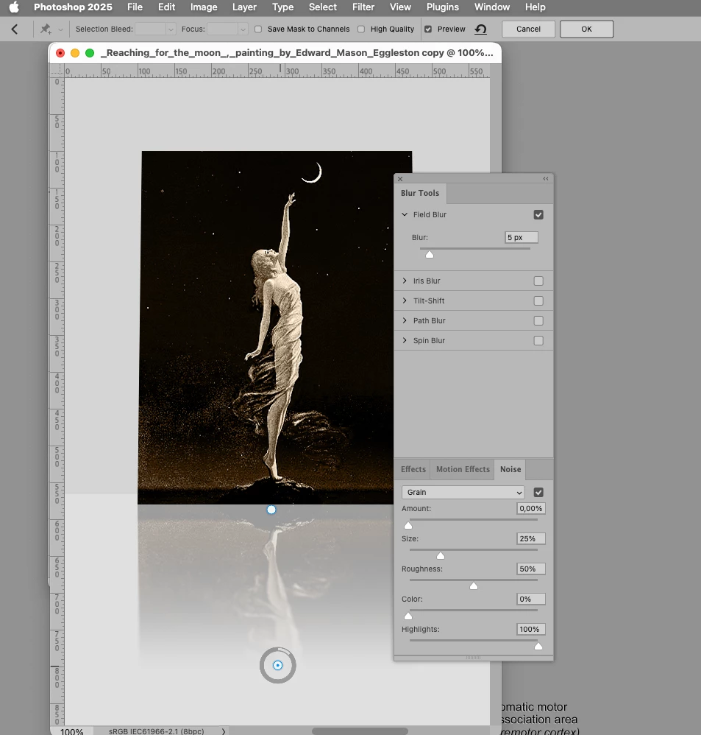Enable High Quality checkbox
701x735 pixels.
pos(361,29)
